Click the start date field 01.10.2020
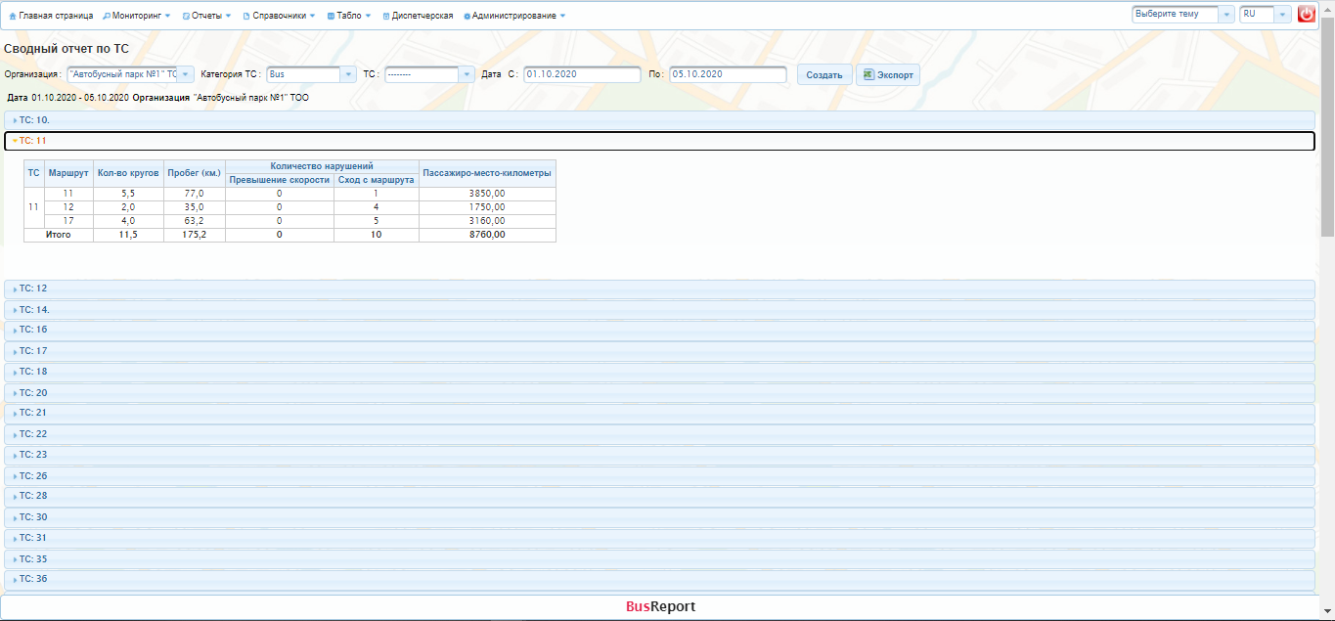The height and width of the screenshot is (621, 1335). point(582,74)
